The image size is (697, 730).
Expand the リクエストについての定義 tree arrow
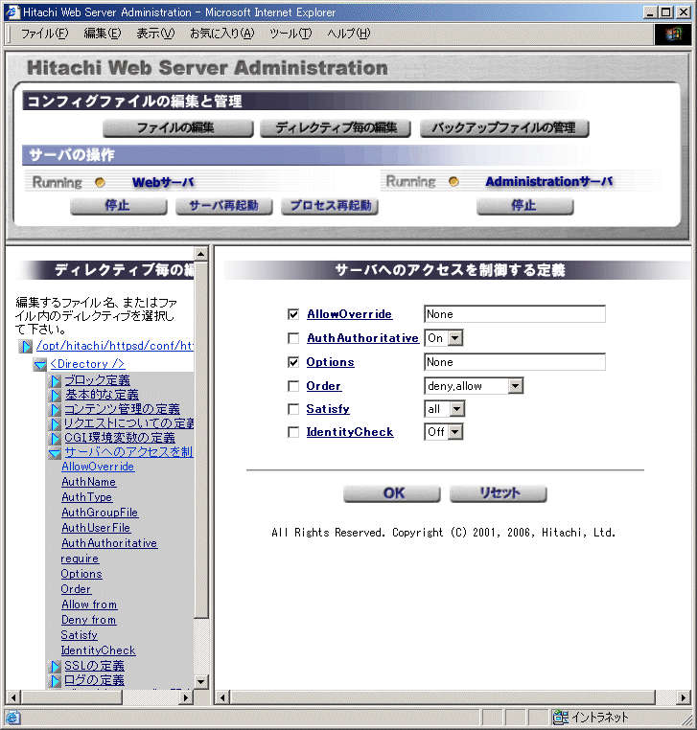click(56, 423)
